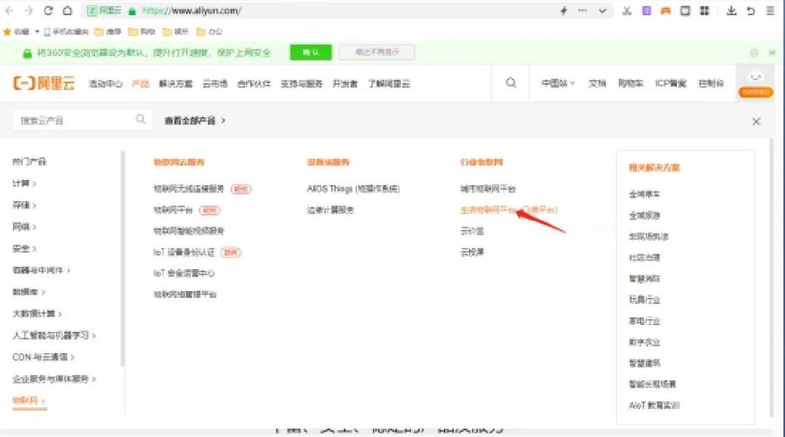This screenshot has height=437, width=785.
Task: Reload the page with the refresh icon
Action: click(48, 10)
